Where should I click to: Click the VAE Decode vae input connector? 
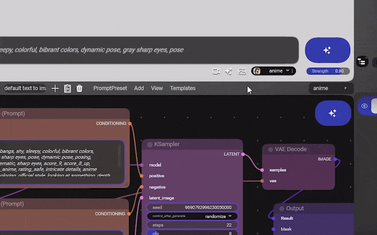pos(262,181)
